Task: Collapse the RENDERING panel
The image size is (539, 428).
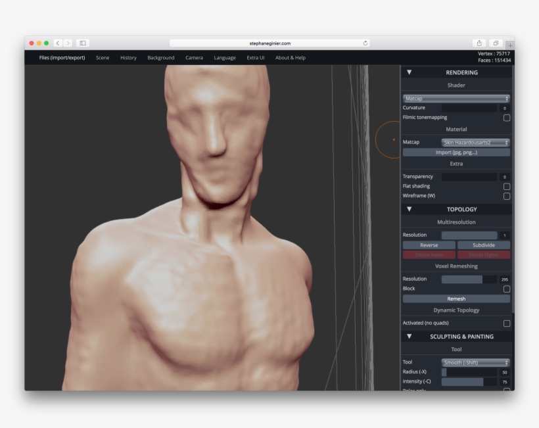Action: (410, 72)
